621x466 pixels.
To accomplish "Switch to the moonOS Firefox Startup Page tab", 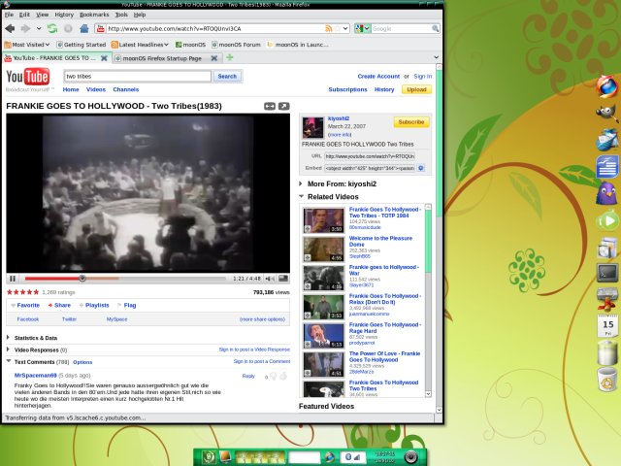I will (167, 58).
